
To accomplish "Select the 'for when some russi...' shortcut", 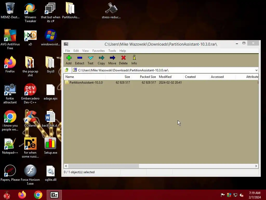I will [x=30, y=148].
